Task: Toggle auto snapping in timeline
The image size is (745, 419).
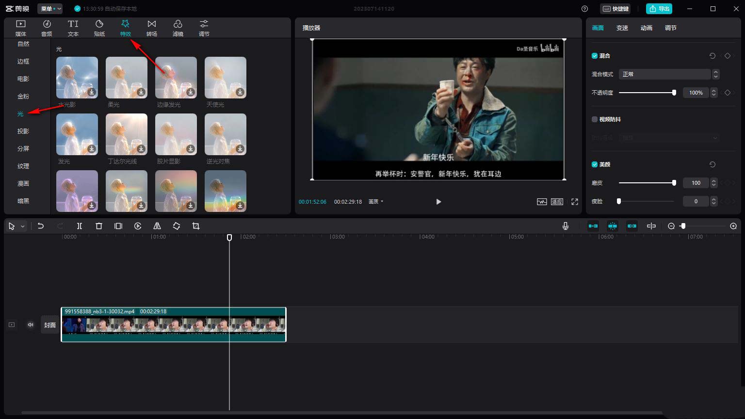Action: click(613, 226)
